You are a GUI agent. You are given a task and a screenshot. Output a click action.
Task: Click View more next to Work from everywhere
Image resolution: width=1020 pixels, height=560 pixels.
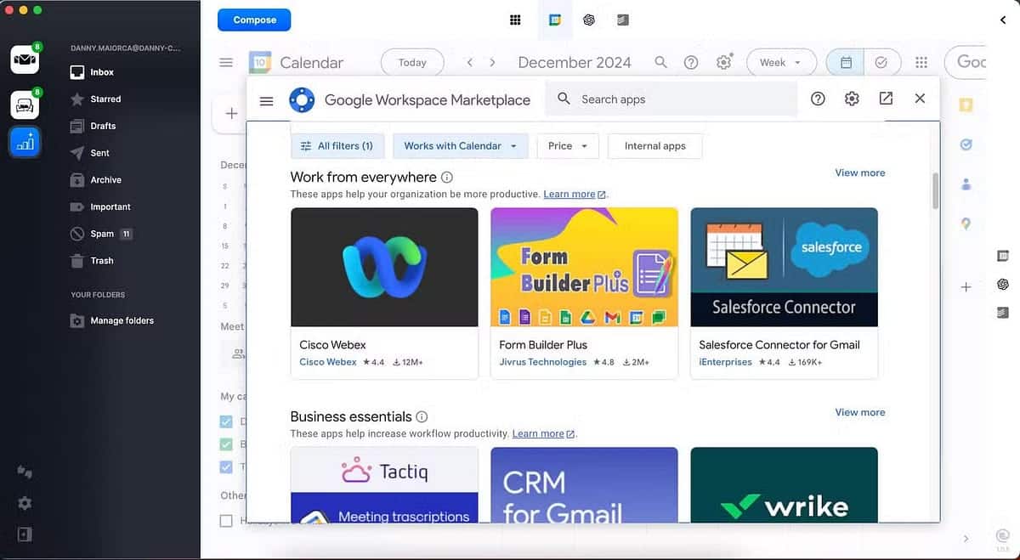click(x=859, y=173)
